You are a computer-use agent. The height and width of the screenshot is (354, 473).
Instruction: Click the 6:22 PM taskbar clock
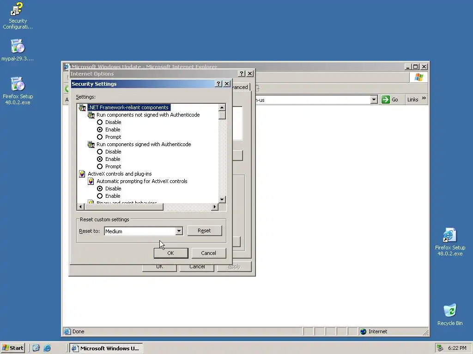click(457, 348)
